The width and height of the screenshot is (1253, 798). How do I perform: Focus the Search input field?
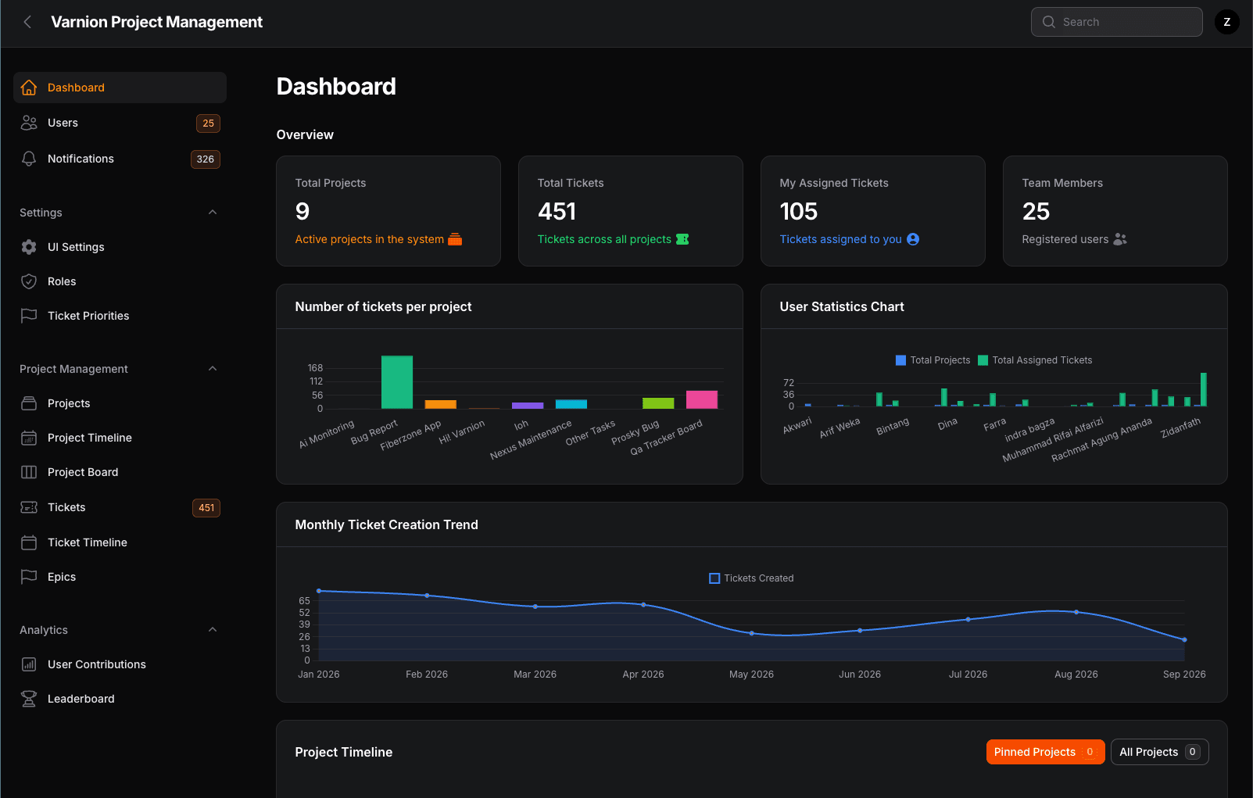[x=1116, y=22]
